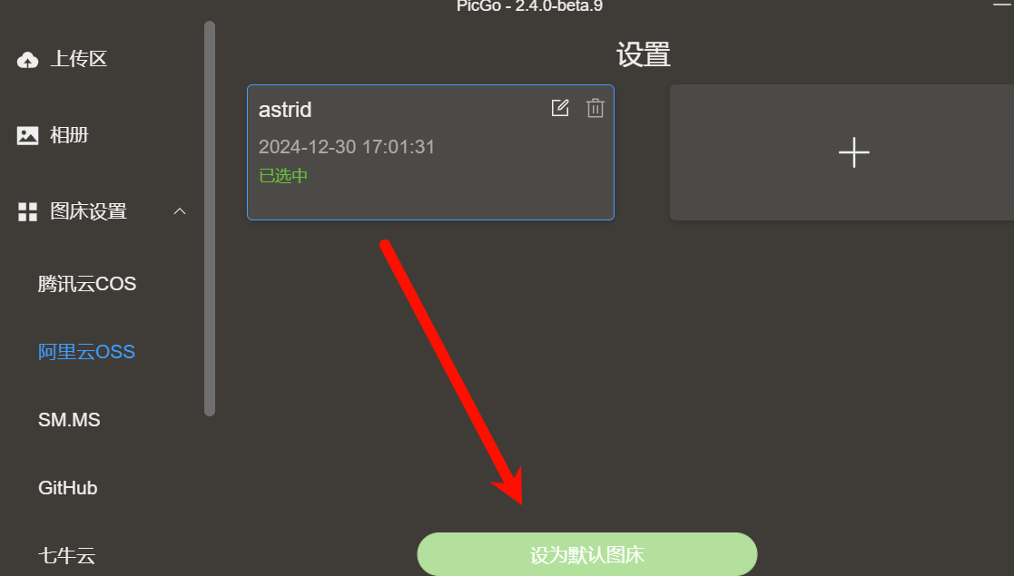Minimize the PicGo window

[1003, 5]
